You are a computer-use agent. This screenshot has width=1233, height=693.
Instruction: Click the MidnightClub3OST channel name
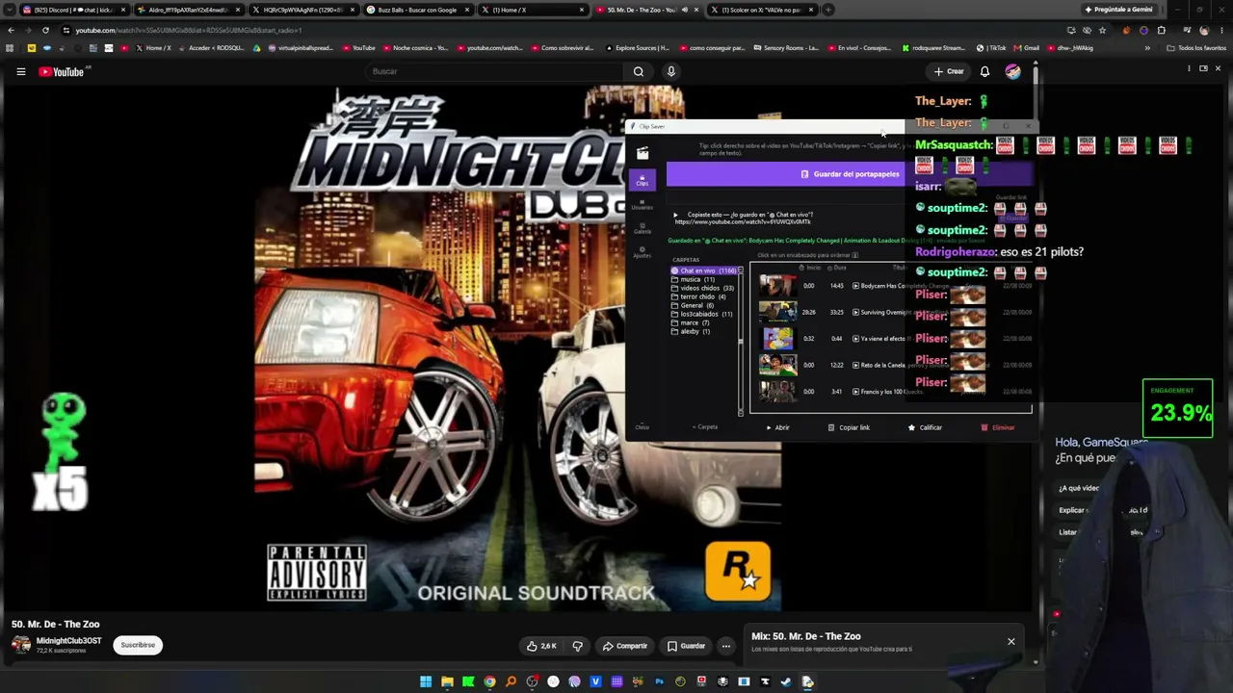(68, 641)
